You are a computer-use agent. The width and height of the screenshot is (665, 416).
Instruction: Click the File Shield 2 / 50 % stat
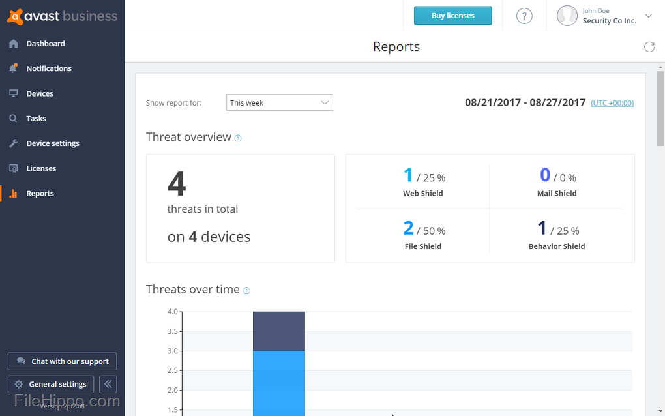423,235
